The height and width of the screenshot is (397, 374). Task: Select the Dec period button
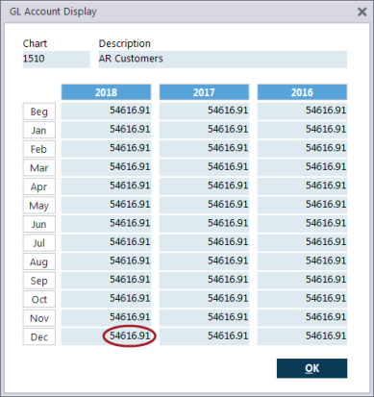[x=39, y=336]
